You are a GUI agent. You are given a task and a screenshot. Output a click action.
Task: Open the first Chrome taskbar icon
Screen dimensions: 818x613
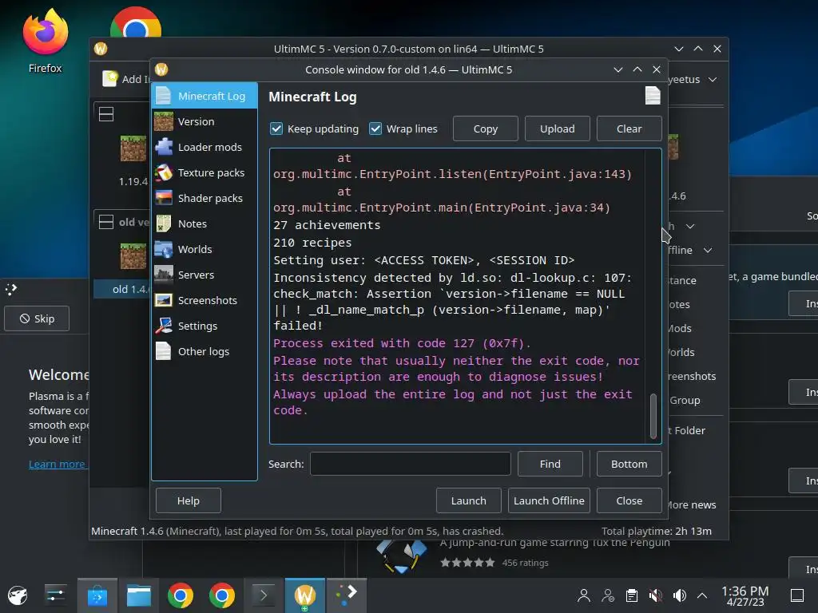click(x=181, y=595)
